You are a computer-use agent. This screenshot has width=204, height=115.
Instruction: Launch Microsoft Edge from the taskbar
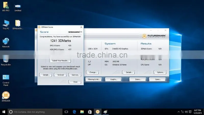click(74, 112)
